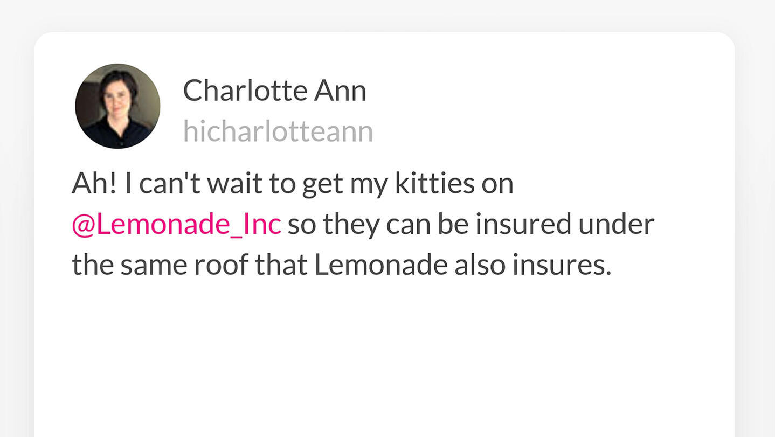Image resolution: width=775 pixels, height=437 pixels.
Task: Click the word "get" in first line
Action: (322, 185)
